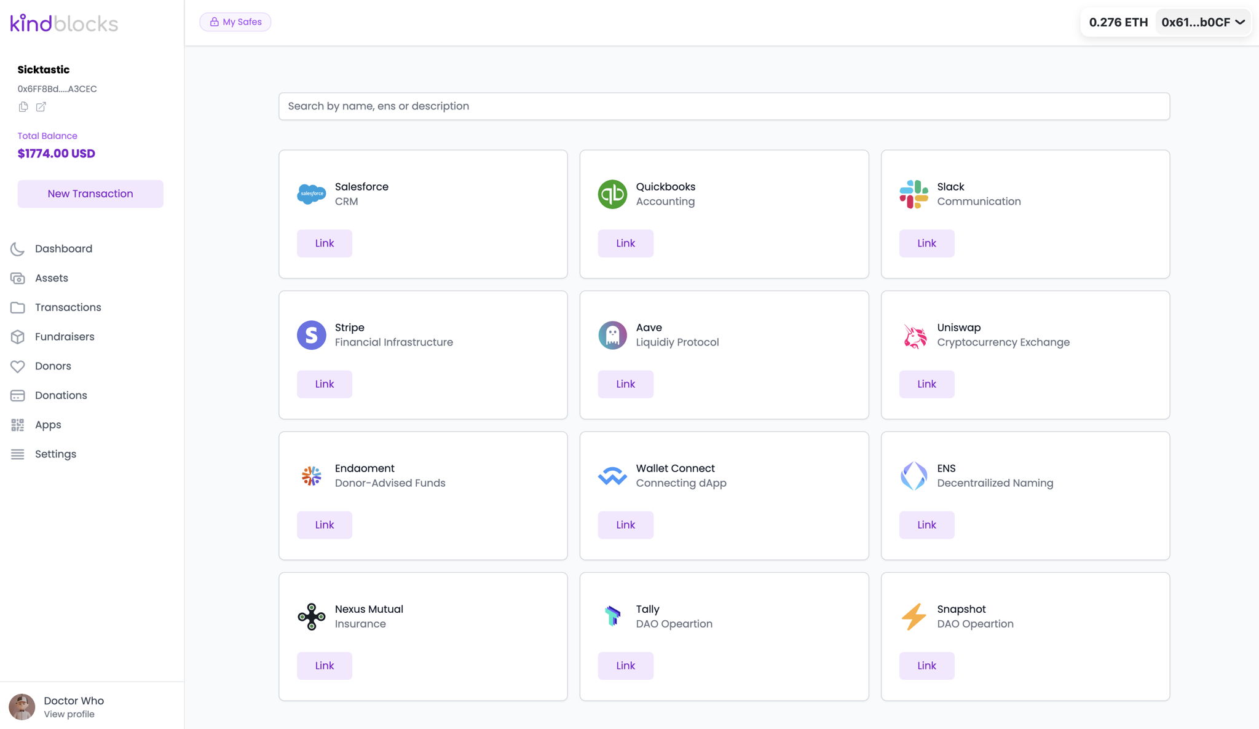Click the Fundraisers cube icon
This screenshot has height=729, width=1259.
click(x=17, y=337)
